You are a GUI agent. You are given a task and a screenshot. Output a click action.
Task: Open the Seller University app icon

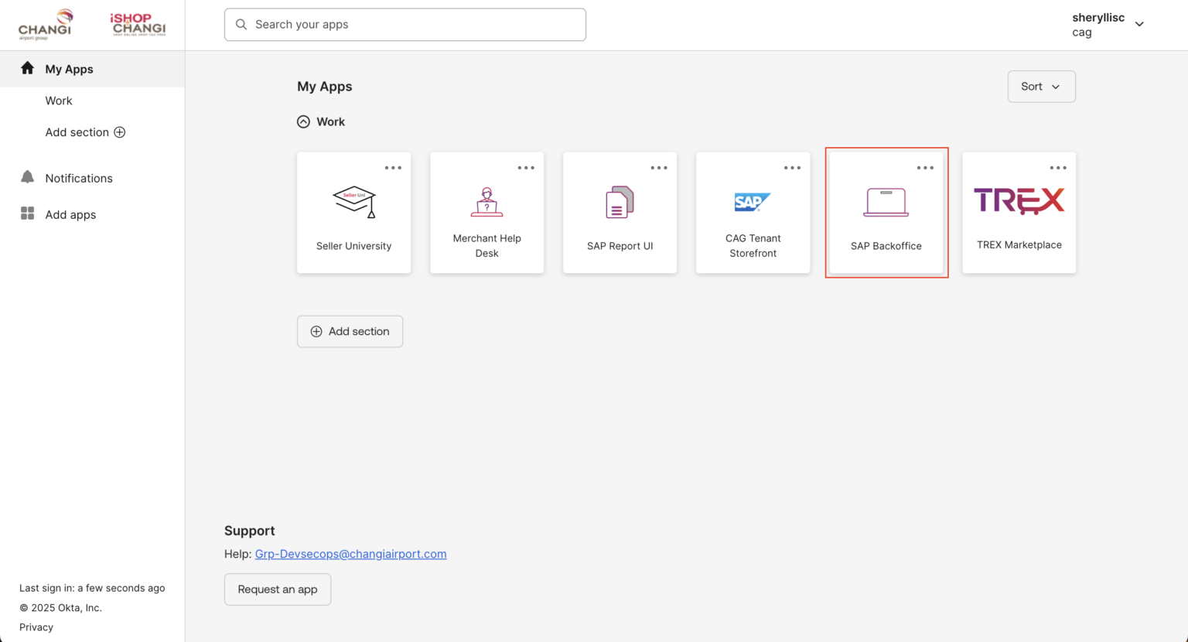(x=353, y=202)
